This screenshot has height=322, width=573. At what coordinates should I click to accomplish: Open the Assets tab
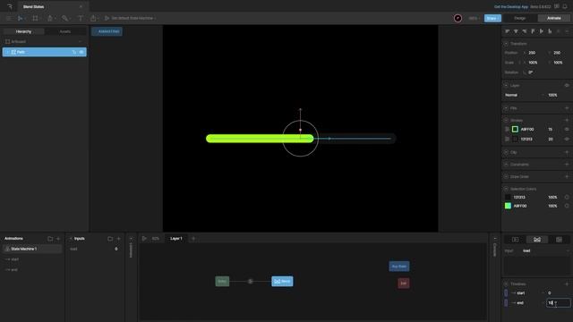pyautogui.click(x=65, y=31)
